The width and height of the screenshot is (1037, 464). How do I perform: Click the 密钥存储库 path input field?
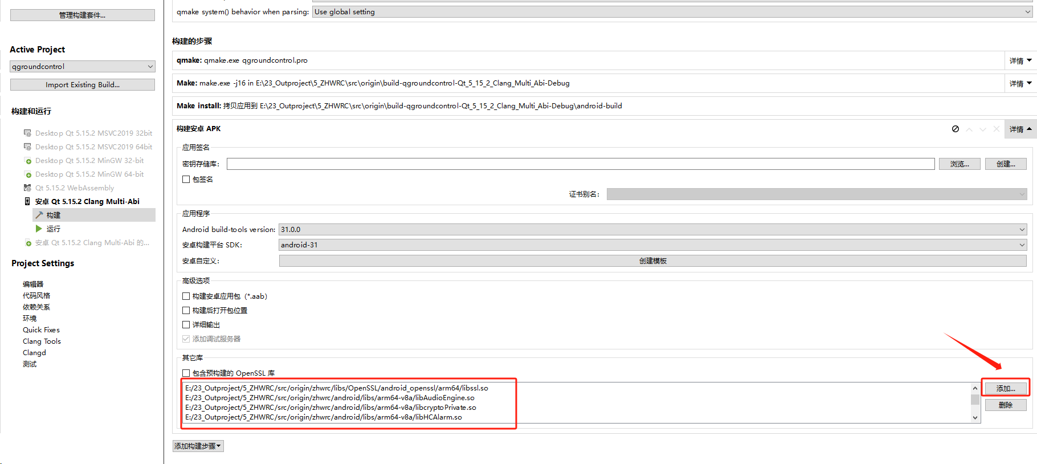click(x=581, y=164)
